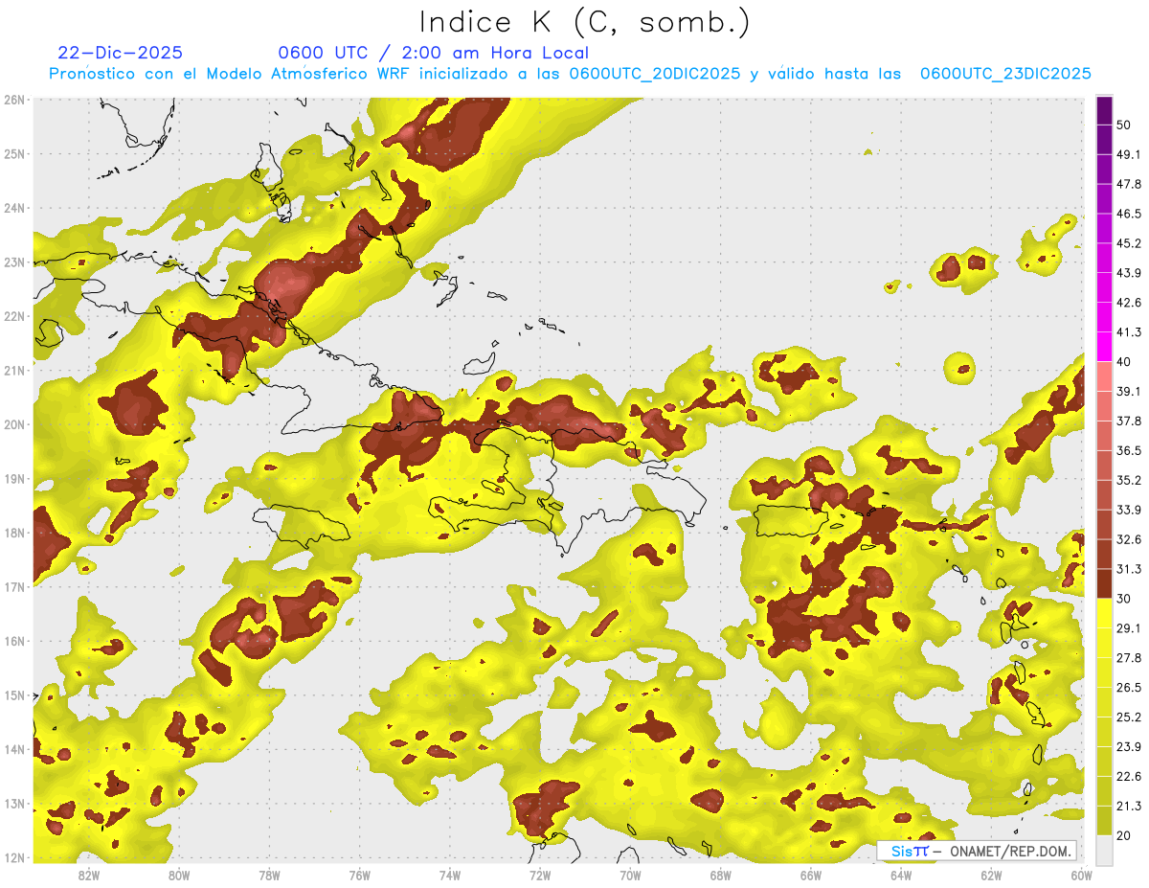Click the colorbar value '20'
This screenshot has height=888, width=1149.
click(1124, 835)
